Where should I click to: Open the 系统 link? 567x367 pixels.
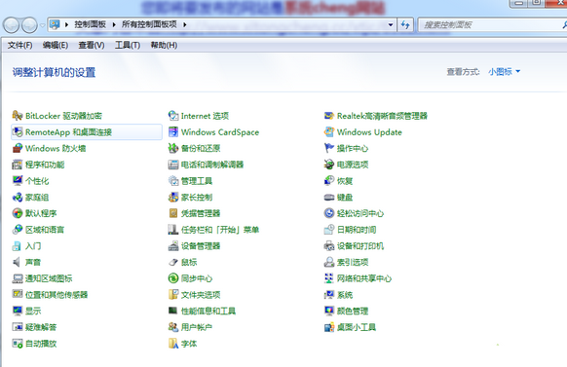coord(345,295)
